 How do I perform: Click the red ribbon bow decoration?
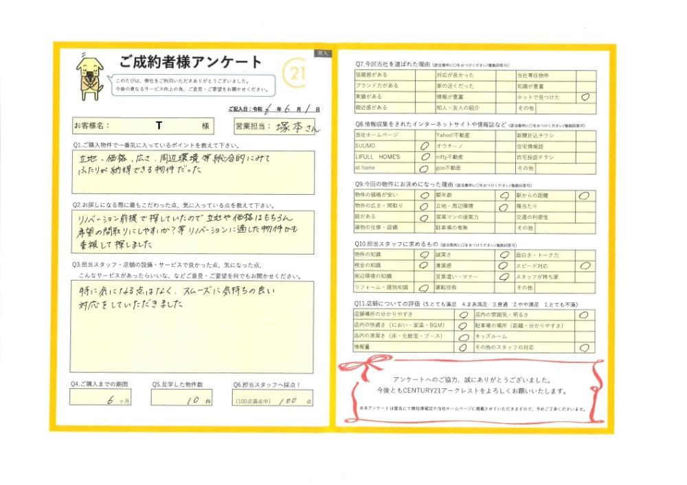point(366,365)
